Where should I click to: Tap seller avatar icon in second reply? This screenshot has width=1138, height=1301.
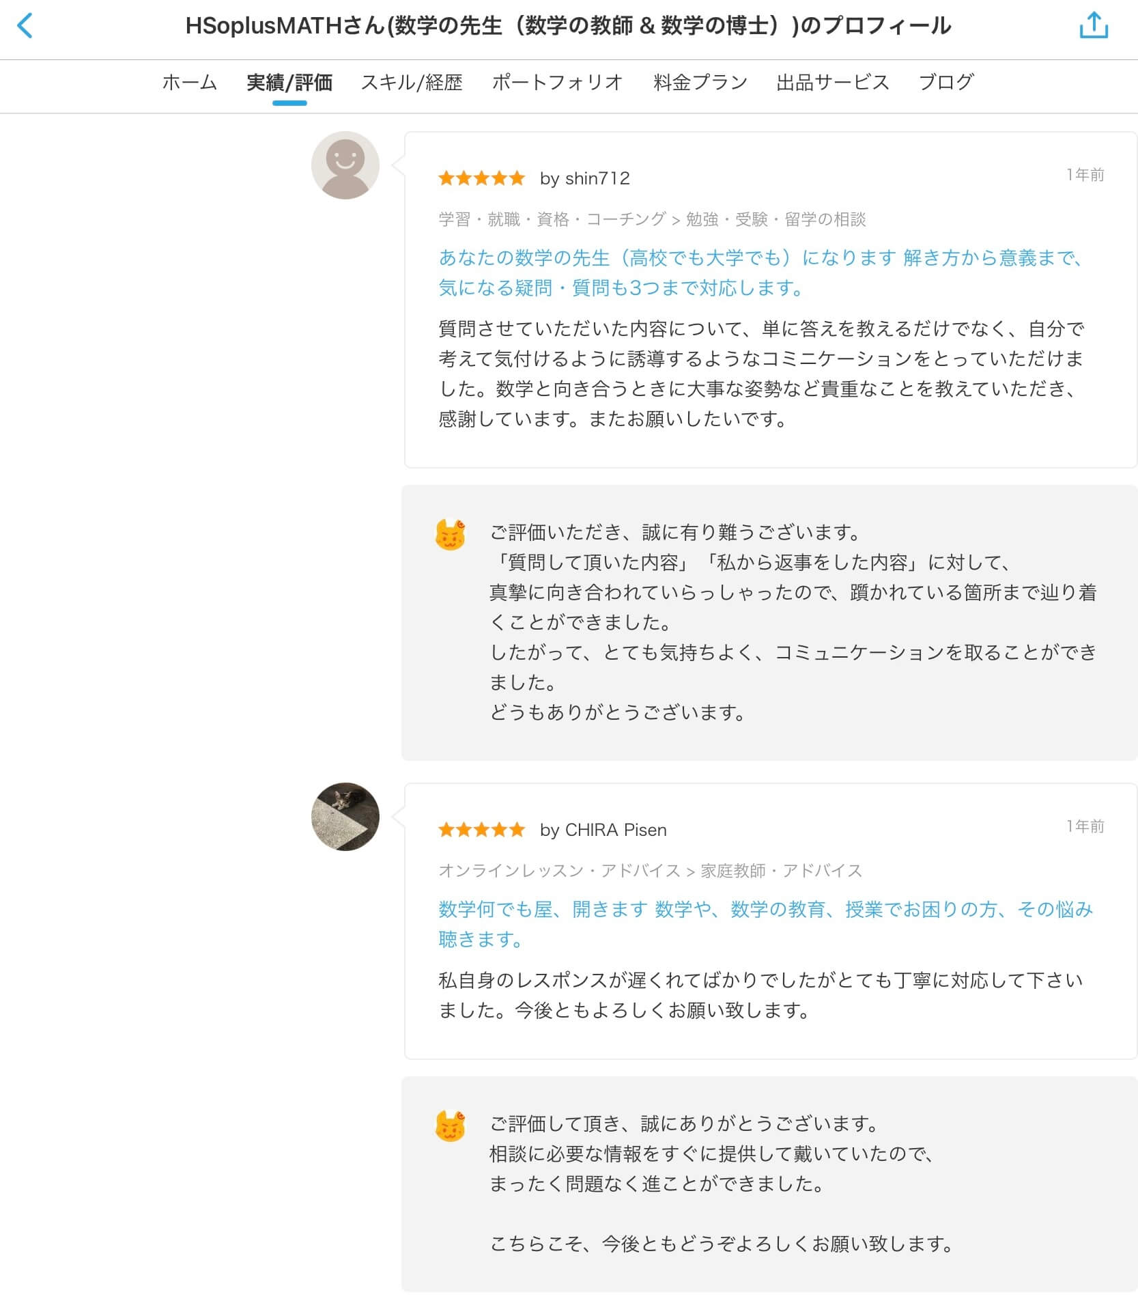(450, 1126)
